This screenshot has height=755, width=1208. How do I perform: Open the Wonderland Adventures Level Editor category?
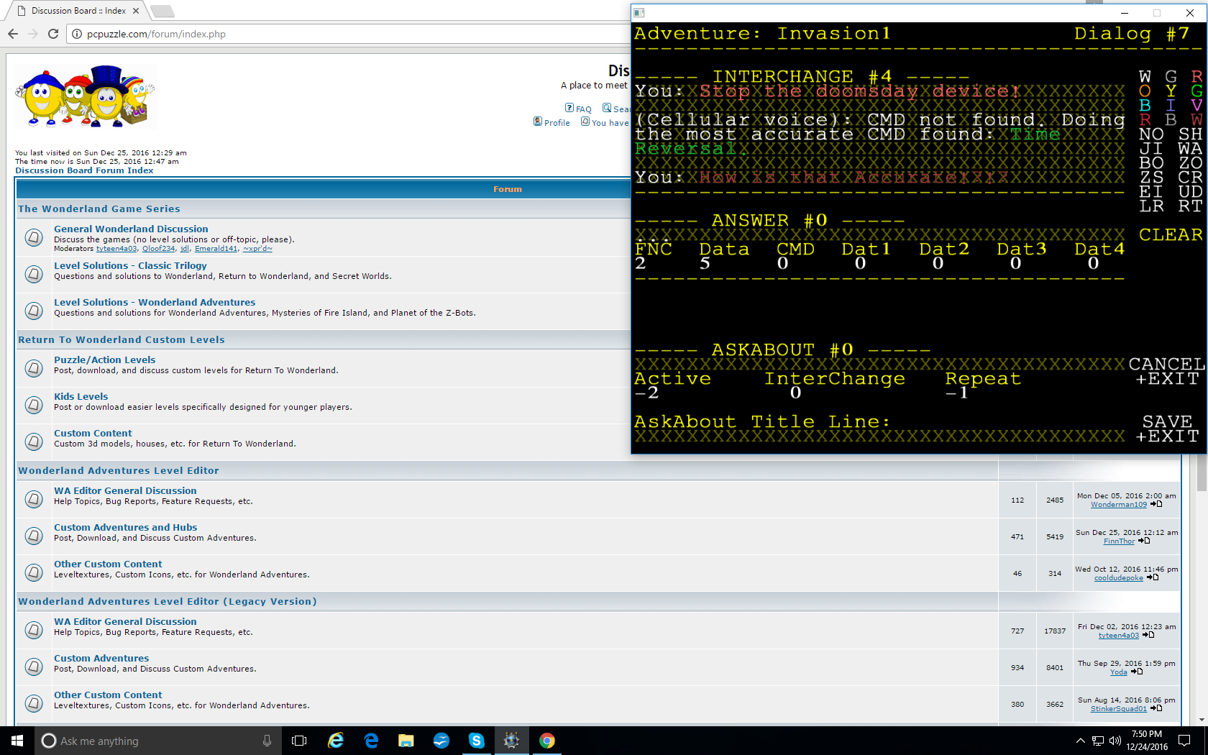[119, 470]
